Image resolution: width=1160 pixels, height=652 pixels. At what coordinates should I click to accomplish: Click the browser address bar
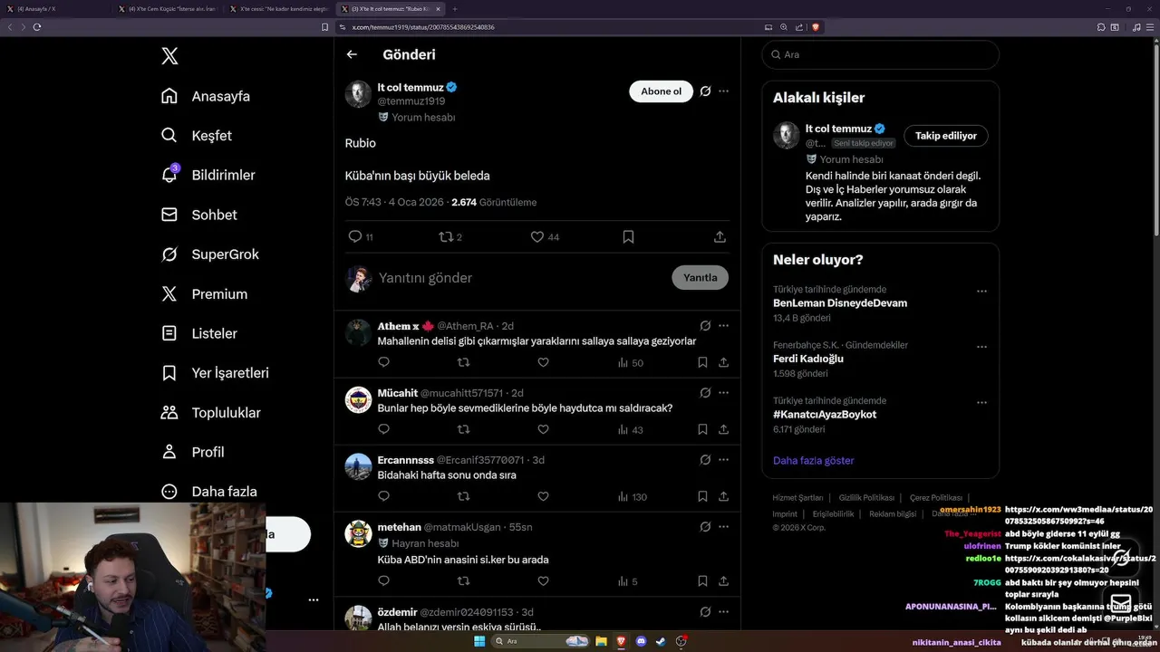click(x=553, y=27)
